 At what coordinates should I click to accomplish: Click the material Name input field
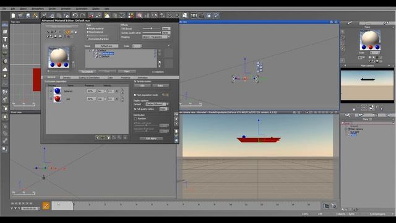pos(106,46)
